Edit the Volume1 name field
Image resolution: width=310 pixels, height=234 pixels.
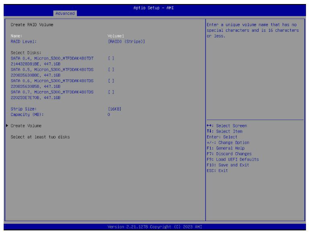[x=116, y=36]
